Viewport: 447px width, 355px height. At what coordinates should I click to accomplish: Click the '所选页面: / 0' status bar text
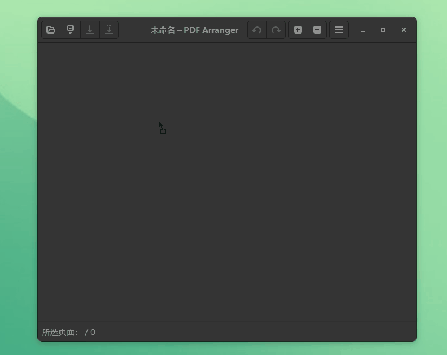click(69, 332)
